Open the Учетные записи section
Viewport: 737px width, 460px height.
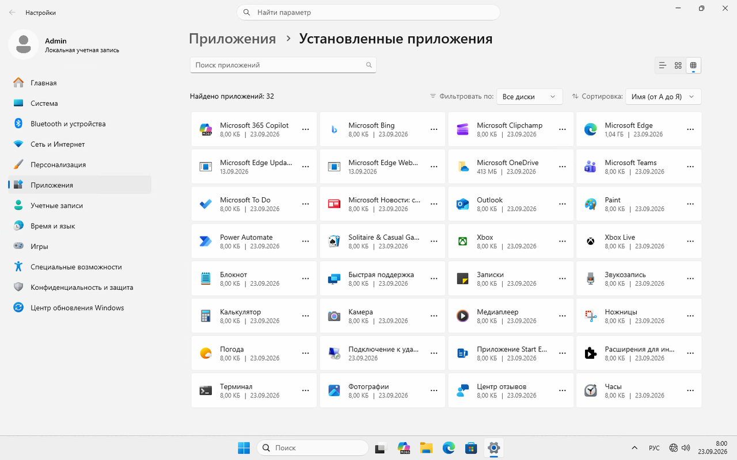click(x=80, y=205)
